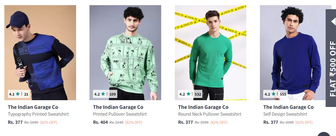The image size is (336, 136).
Task: Click the Rs. 404 price of Printed Pullover
Action: [x=100, y=122]
